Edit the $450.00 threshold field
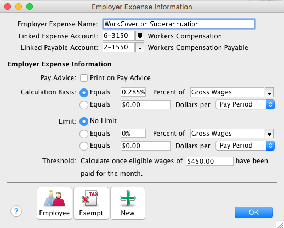 click(209, 161)
